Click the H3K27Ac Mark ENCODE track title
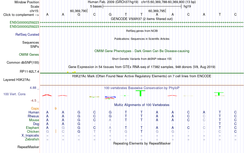Viewport: 244px width, 153px height. point(142,76)
